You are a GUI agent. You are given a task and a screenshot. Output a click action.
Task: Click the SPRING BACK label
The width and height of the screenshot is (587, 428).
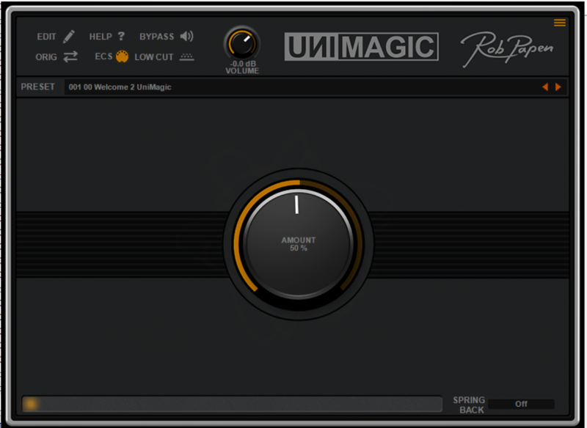(x=469, y=405)
